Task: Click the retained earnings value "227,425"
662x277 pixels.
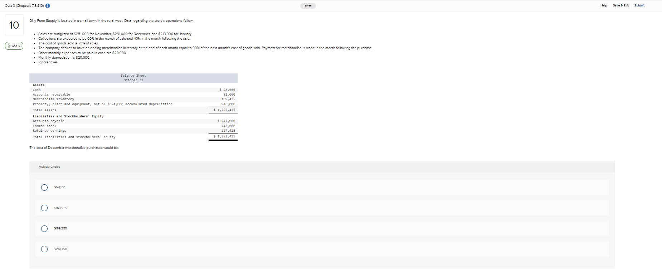Action: pyautogui.click(x=228, y=131)
